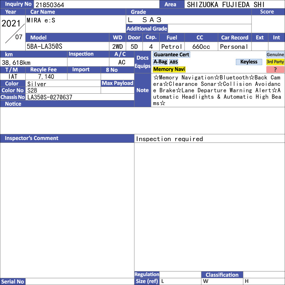Select the Area value SHIZUOKA FUJIEDA SHI
The height and width of the screenshot is (285, 285).
click(226, 5)
